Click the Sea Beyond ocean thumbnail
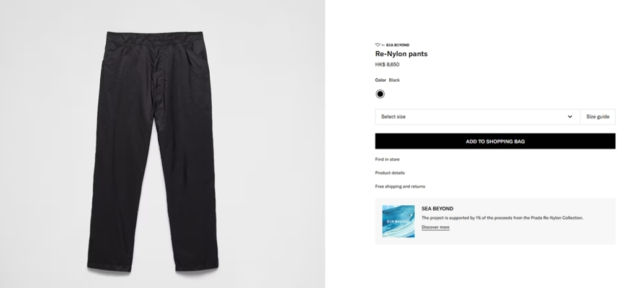The image size is (617, 288). click(x=398, y=221)
